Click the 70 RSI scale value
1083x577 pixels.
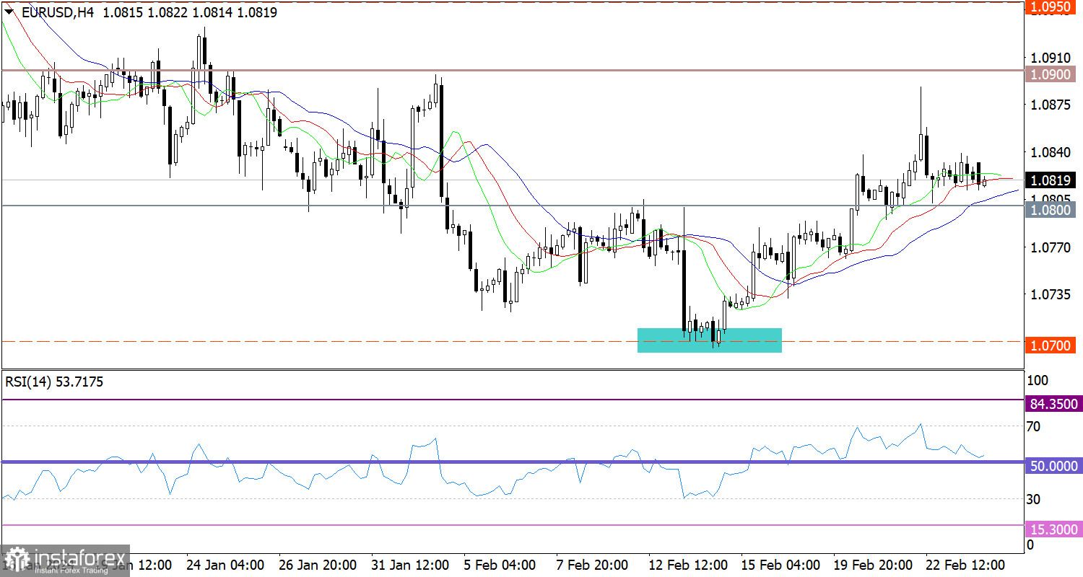pos(1033,427)
